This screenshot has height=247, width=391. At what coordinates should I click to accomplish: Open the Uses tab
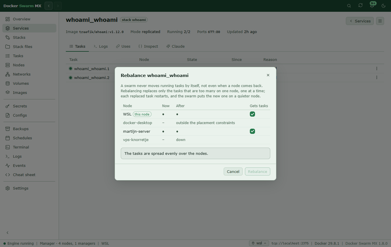[123, 47]
